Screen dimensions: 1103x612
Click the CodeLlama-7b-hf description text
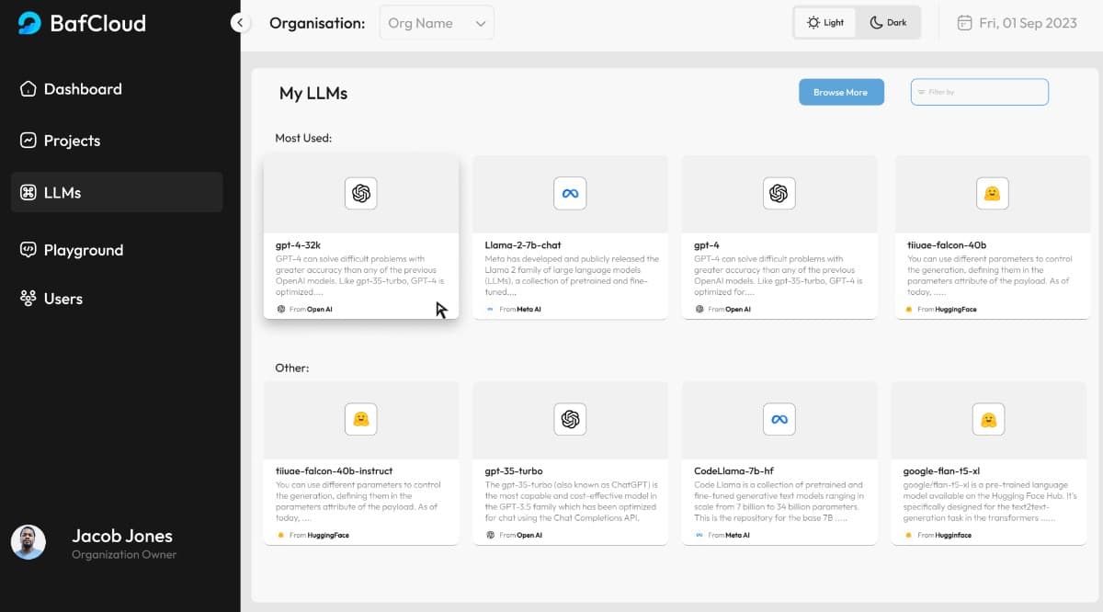click(x=779, y=502)
